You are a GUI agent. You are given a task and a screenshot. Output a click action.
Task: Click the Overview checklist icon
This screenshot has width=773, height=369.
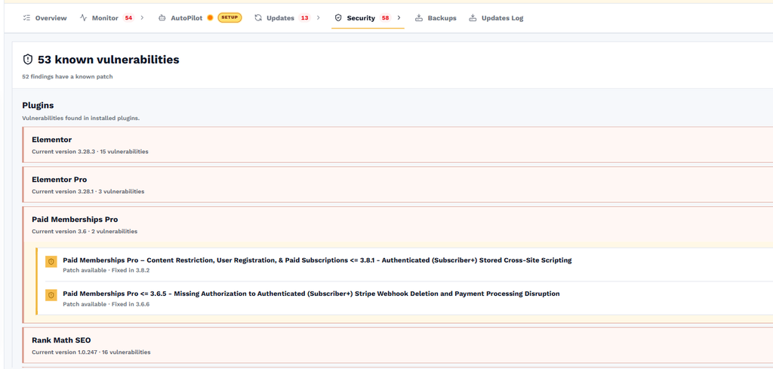pyautogui.click(x=26, y=18)
